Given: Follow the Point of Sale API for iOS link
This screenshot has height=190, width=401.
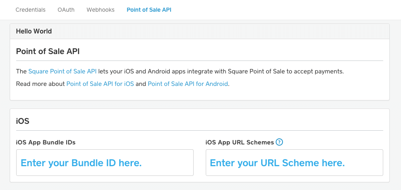Looking at the screenshot, I should point(100,84).
